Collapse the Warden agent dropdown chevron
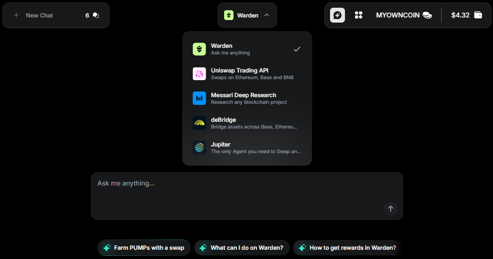The width and height of the screenshot is (493, 259). [x=267, y=15]
